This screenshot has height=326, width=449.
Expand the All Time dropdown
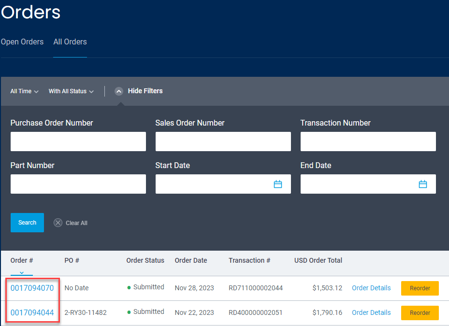click(24, 91)
